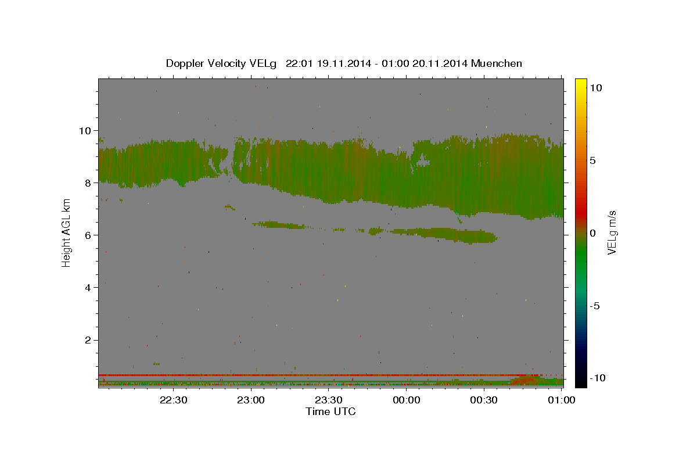Viewport: 697px width, 465px height.
Task: Click the 'VELg m/s' colorbar label
Action: pyautogui.click(x=612, y=233)
